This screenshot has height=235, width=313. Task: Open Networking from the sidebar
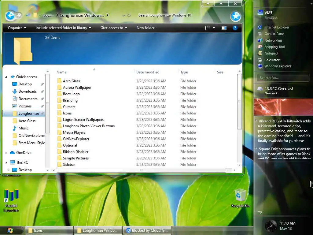tap(270, 40)
